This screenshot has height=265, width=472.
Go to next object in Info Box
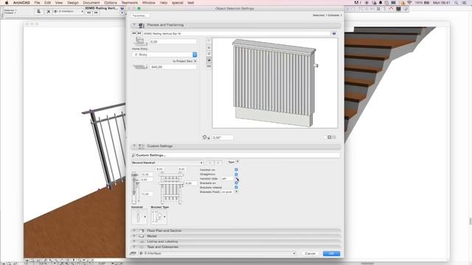(x=96, y=13)
